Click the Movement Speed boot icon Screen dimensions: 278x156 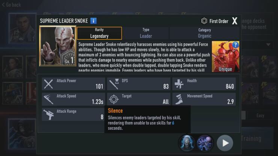click(x=179, y=99)
